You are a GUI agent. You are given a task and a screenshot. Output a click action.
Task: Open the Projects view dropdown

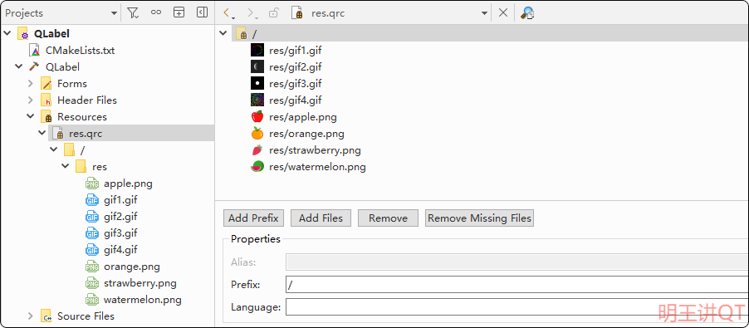[x=114, y=13]
